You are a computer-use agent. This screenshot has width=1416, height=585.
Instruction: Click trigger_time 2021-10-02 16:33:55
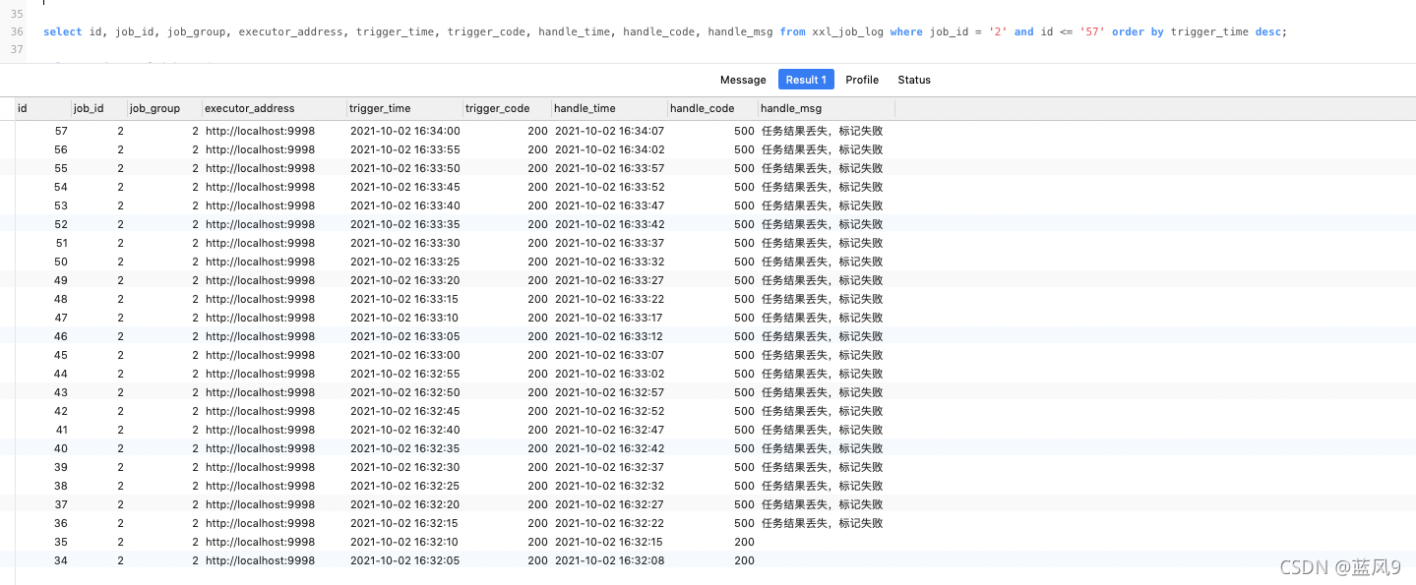(405, 149)
